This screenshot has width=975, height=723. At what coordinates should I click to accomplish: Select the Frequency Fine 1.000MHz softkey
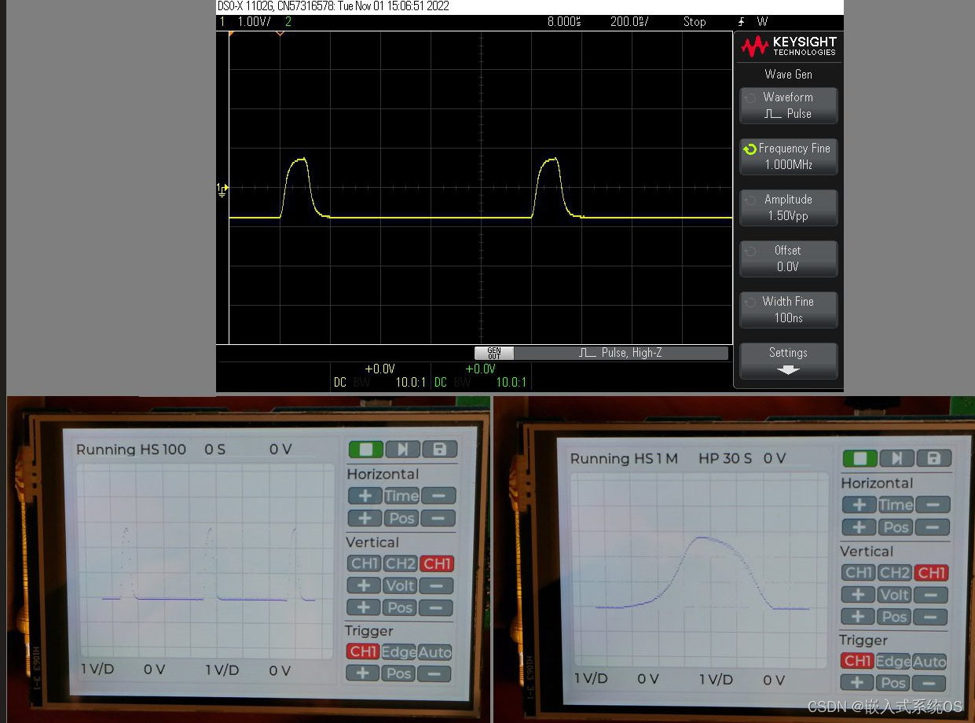pos(788,156)
